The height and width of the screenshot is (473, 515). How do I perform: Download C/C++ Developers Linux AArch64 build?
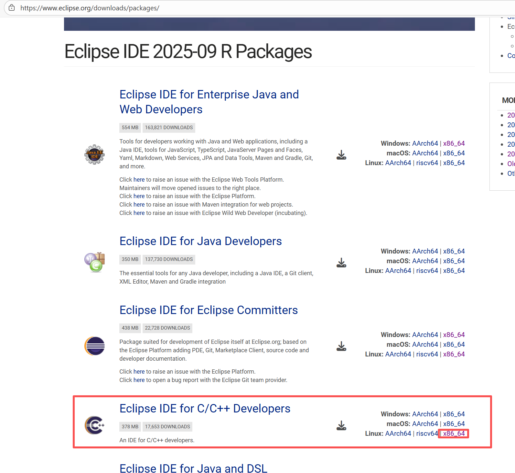398,434
